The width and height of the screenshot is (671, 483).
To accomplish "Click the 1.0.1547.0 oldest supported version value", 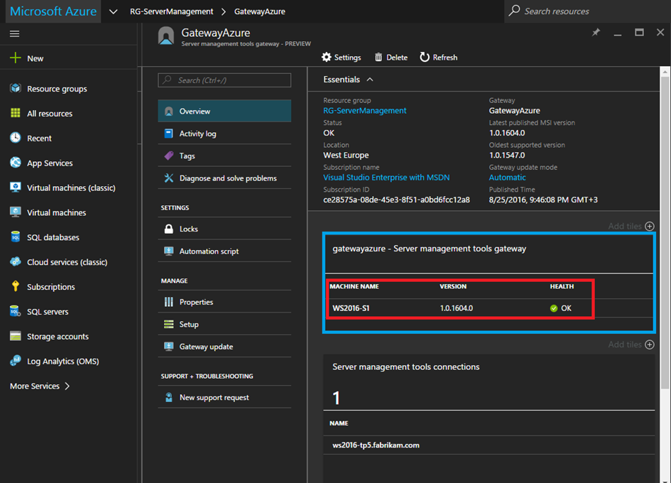I will click(x=507, y=155).
